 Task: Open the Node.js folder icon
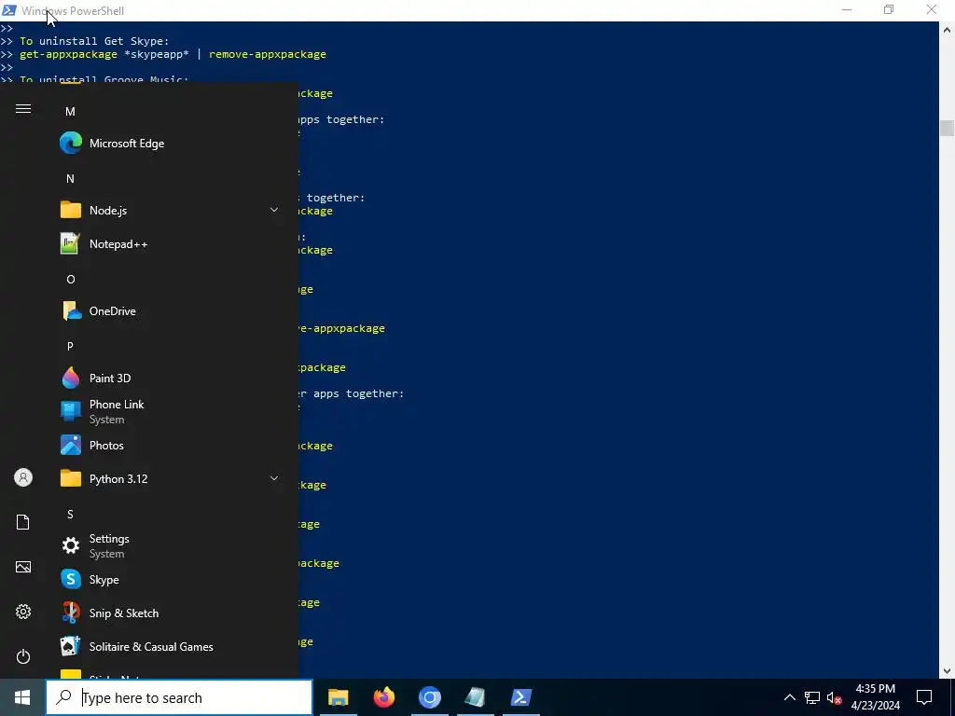[71, 210]
